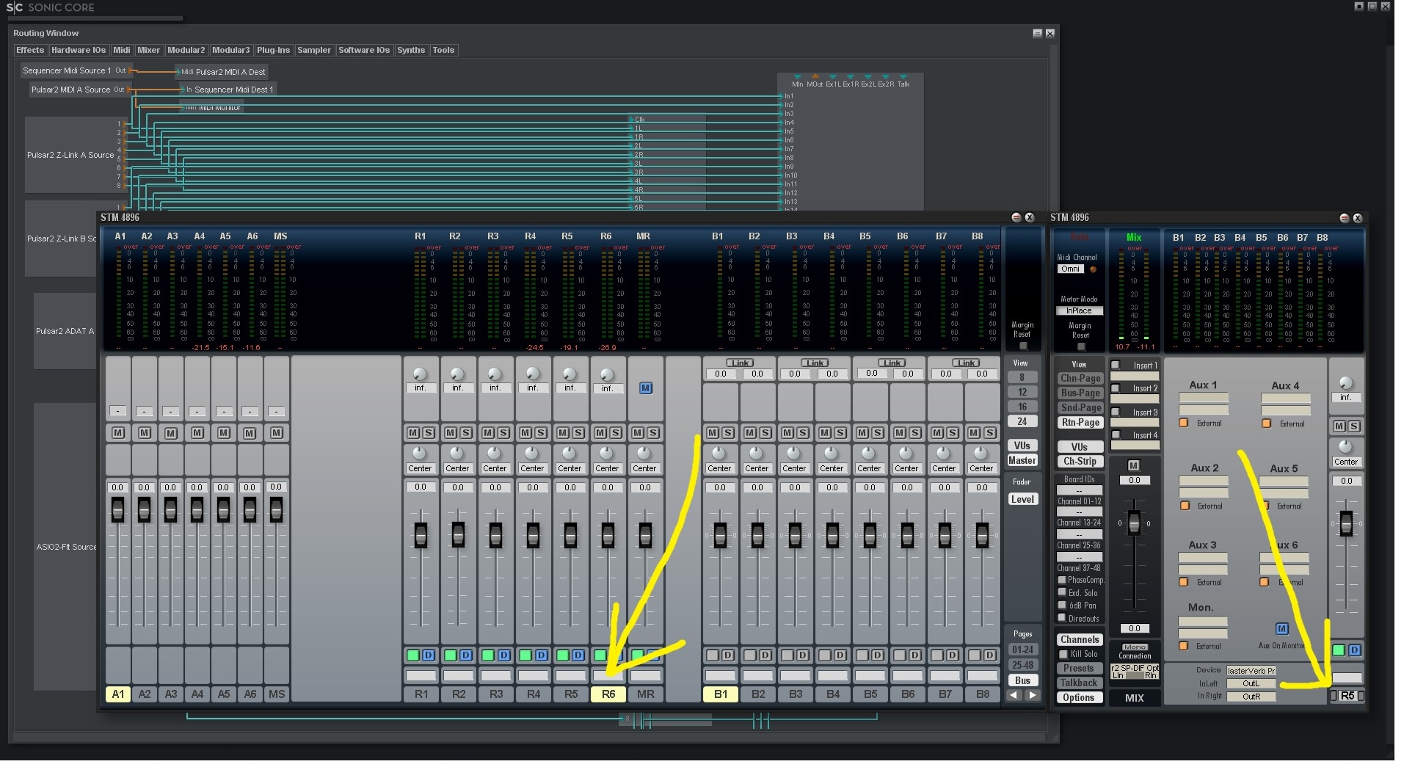Image resolution: width=1415 pixels, height=778 pixels.
Task: Toggle Aux On Monitor M button
Action: (x=1282, y=628)
